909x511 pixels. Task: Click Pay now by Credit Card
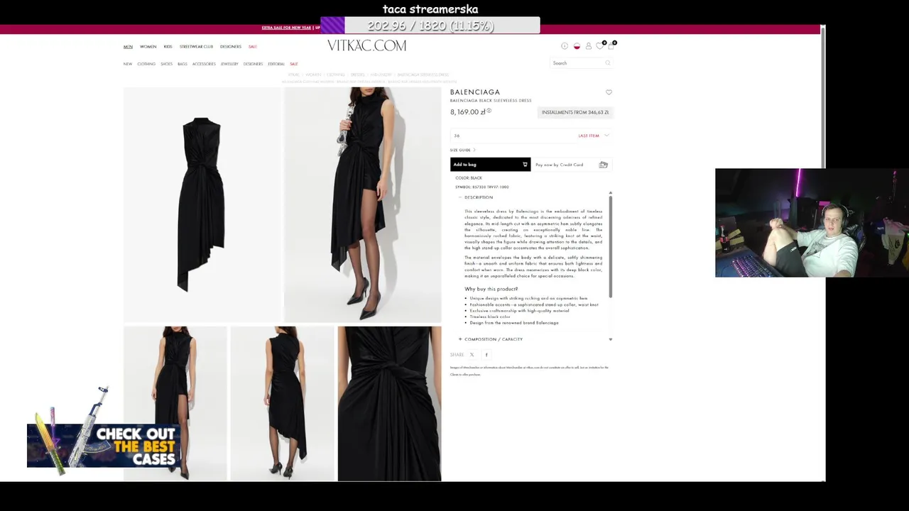point(572,165)
